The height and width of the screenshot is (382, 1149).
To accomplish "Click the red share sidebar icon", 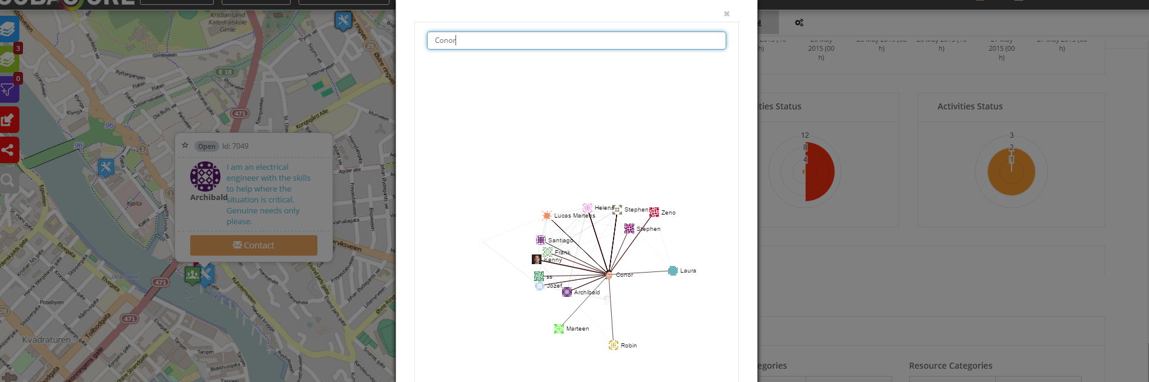I will click(8, 149).
